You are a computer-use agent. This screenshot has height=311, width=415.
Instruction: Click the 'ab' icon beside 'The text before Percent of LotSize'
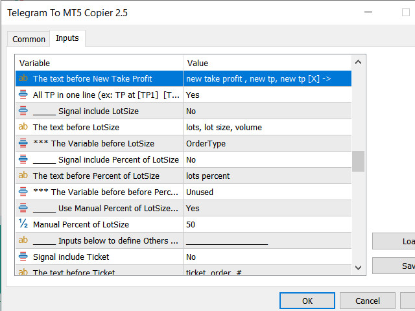(23, 176)
